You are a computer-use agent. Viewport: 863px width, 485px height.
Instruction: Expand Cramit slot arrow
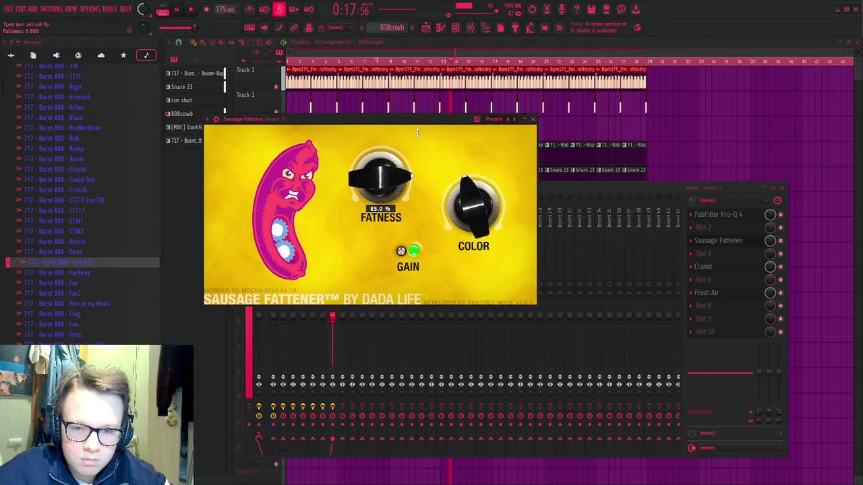point(690,267)
